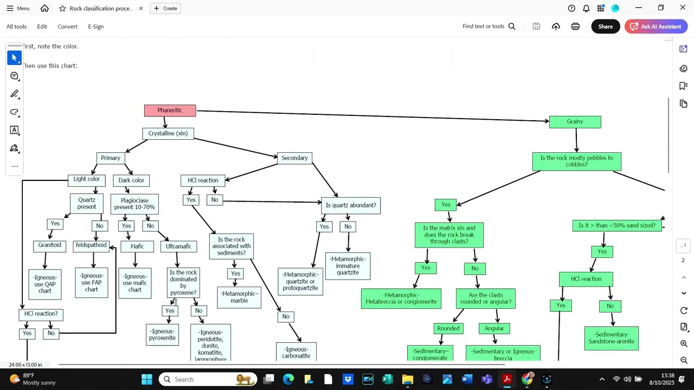Open the AI assistant panel icon in right rail
The height and width of the screenshot is (390, 694).
coord(683,49)
